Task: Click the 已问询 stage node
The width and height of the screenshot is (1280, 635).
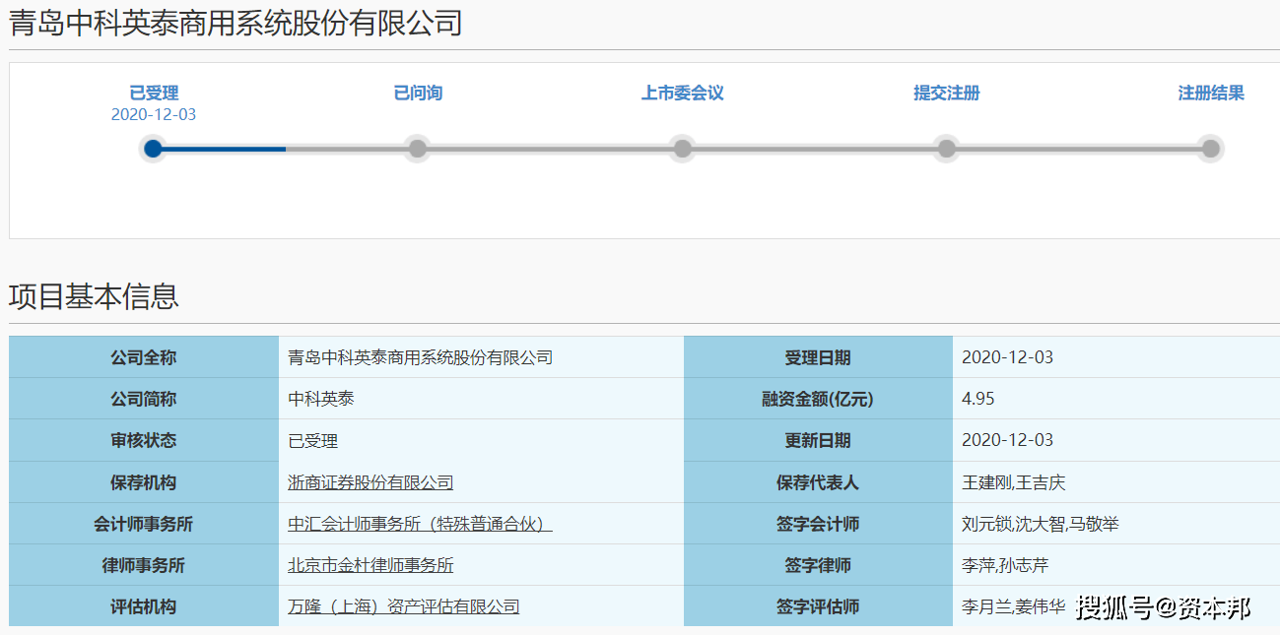Action: click(417, 149)
